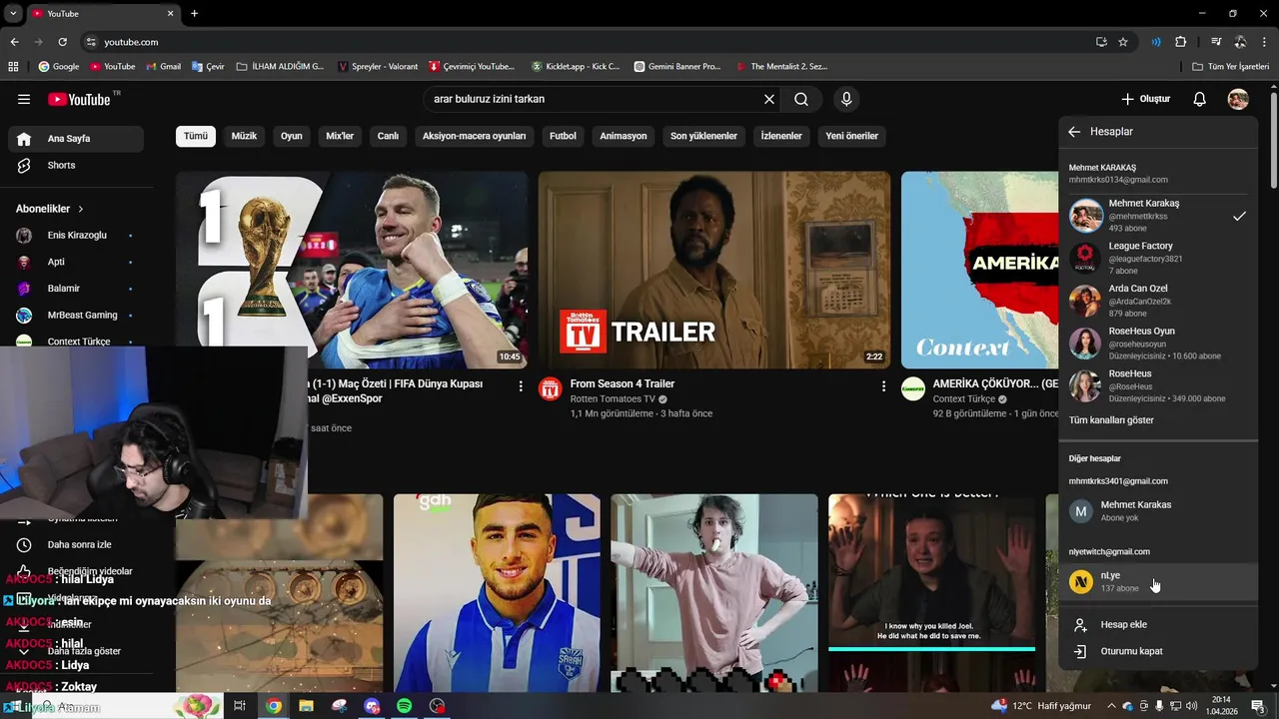The height and width of the screenshot is (719, 1279).
Task: Click the blue sound-wave extension icon
Action: pyautogui.click(x=1156, y=42)
